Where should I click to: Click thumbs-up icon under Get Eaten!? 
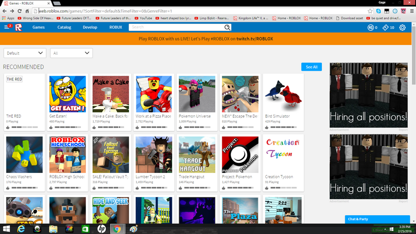click(x=51, y=127)
